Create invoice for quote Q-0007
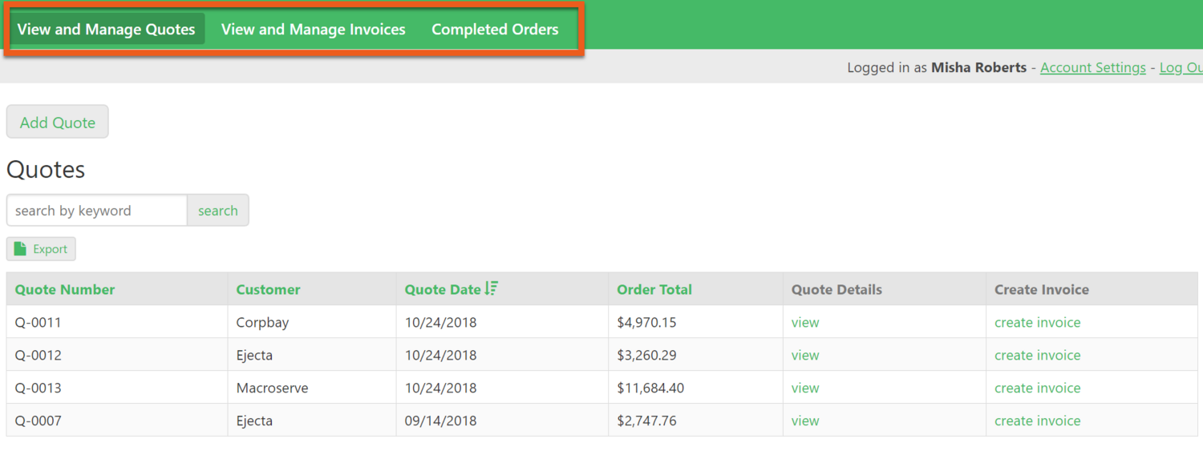Screen dimensions: 1203x451 coord(1037,421)
